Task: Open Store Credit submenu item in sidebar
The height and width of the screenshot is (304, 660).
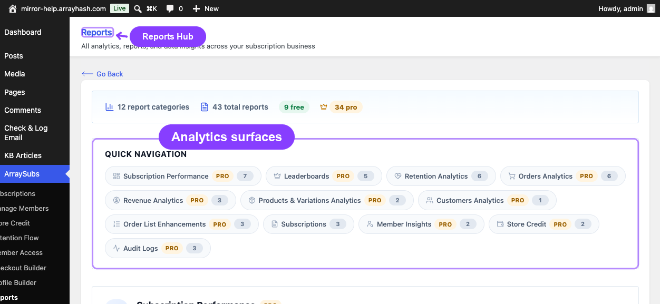Action: pyautogui.click(x=15, y=223)
